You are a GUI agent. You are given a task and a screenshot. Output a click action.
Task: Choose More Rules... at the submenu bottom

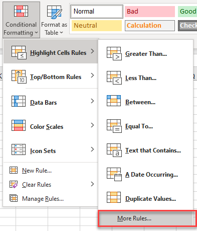[146, 218]
